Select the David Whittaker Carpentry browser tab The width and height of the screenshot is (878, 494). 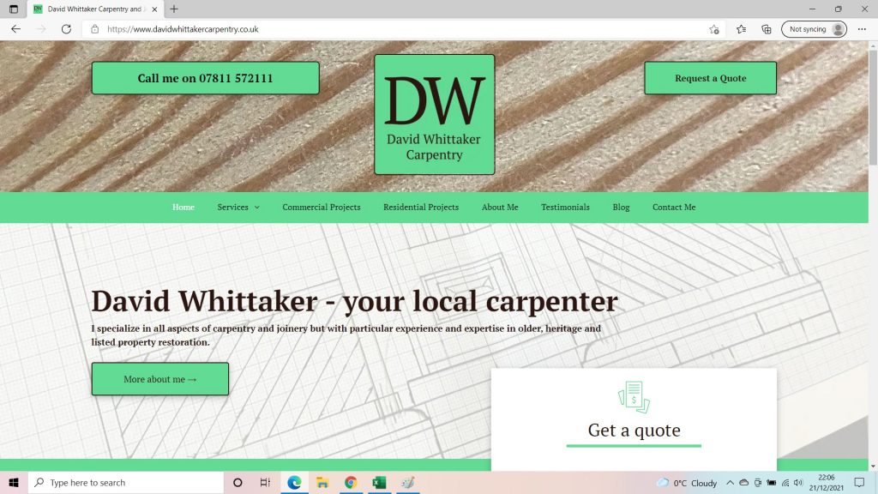pyautogui.click(x=86, y=9)
